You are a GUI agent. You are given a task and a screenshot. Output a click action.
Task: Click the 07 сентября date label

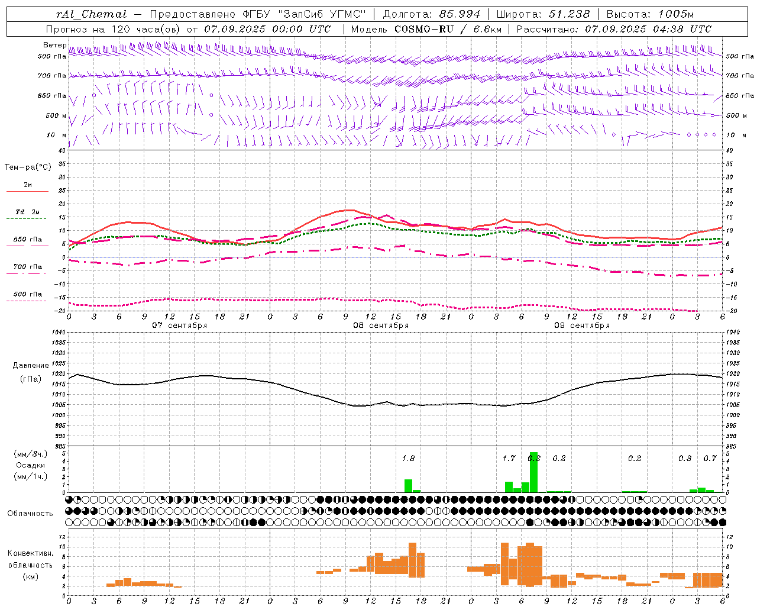click(180, 325)
